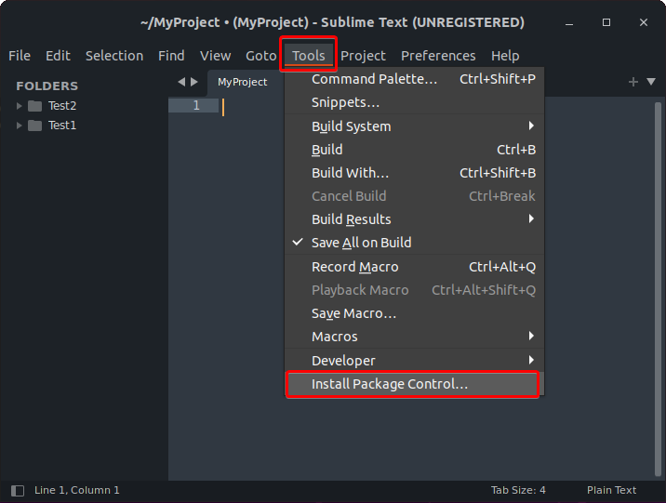Toggle the sidebar switch panel icon
The image size is (666, 503).
[18, 490]
